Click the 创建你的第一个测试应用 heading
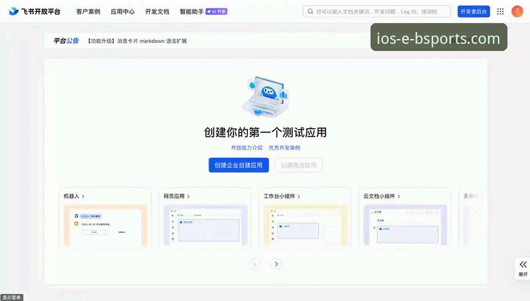The image size is (530, 301). point(266,132)
